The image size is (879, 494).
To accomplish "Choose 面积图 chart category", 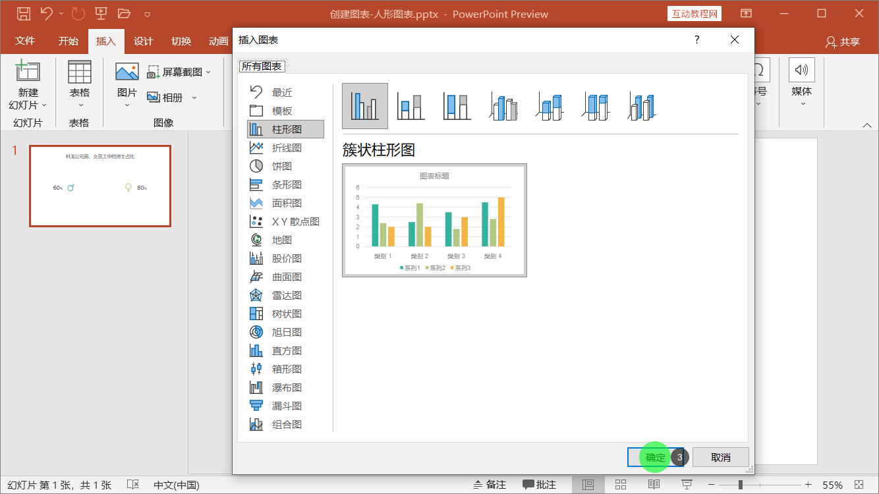I will (285, 203).
